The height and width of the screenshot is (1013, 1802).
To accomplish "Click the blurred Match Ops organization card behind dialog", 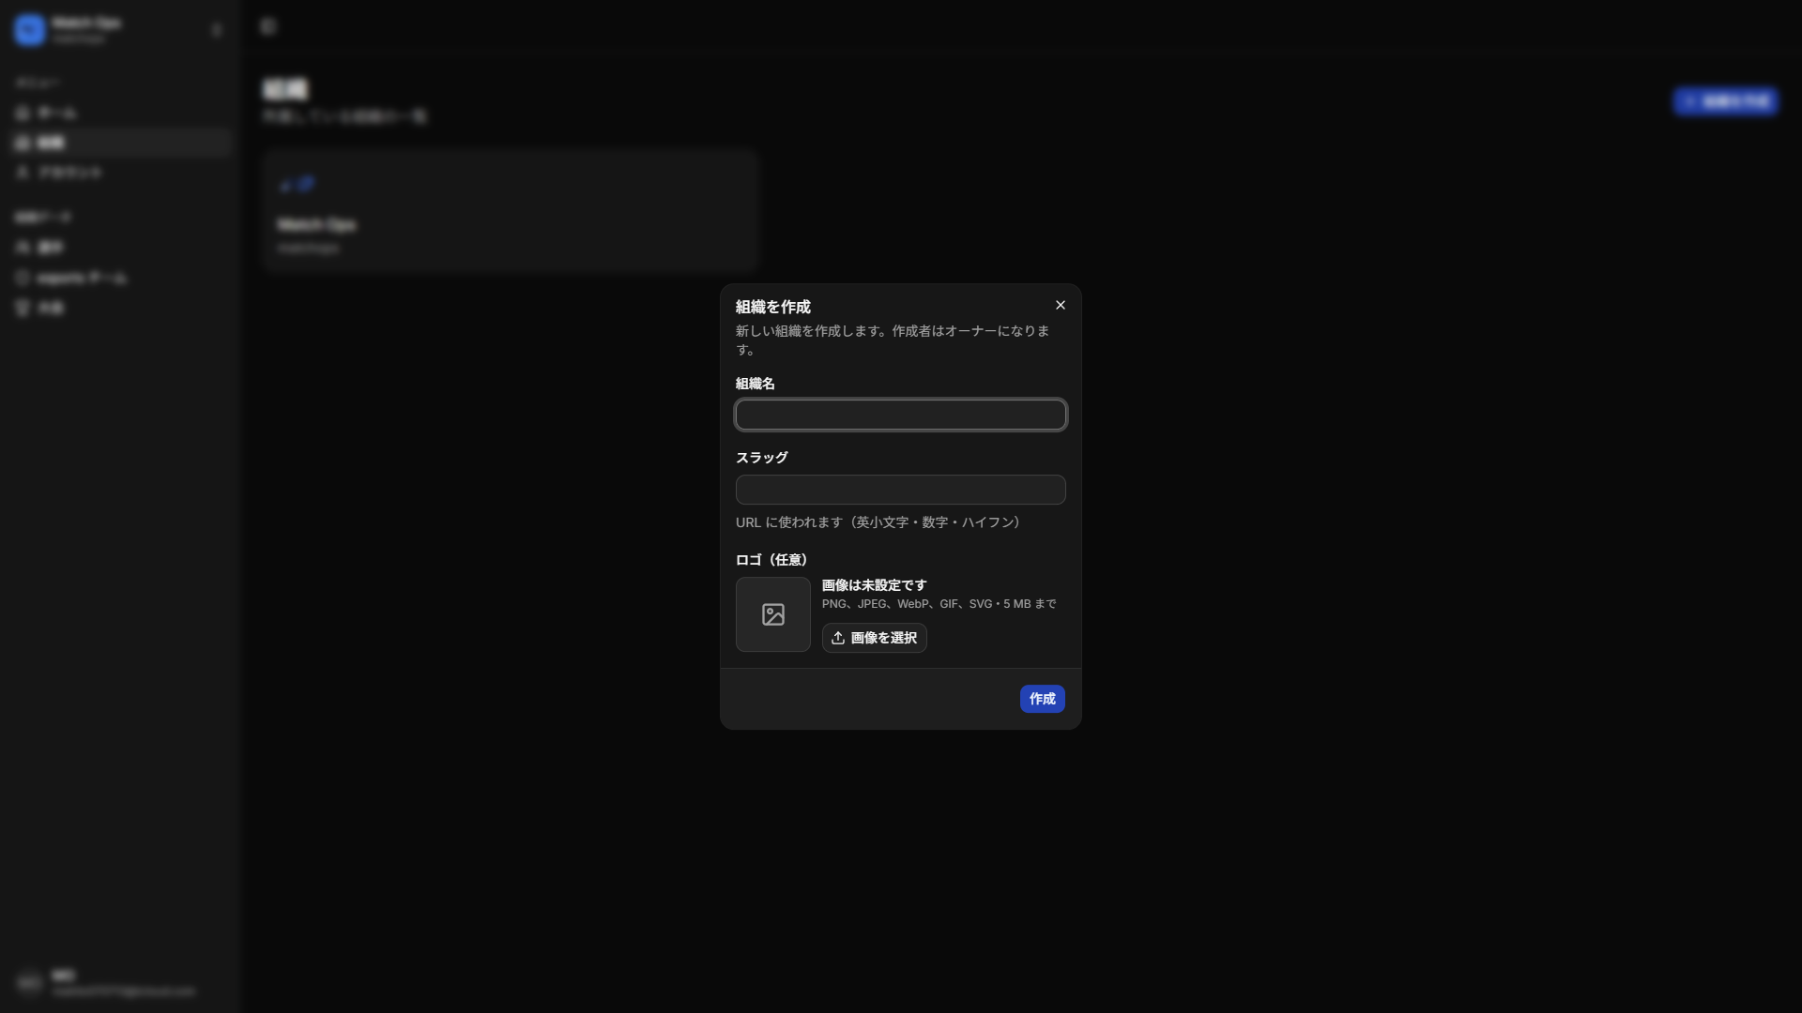I will click(511, 210).
